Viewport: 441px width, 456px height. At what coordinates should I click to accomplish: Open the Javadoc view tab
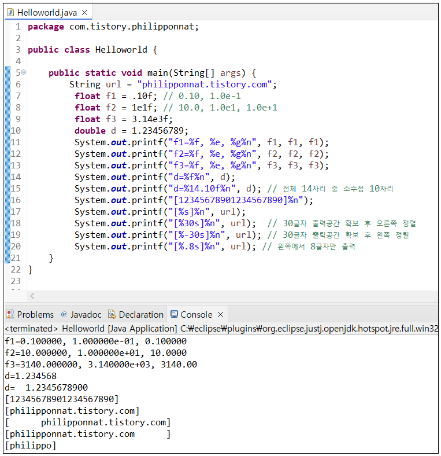(x=81, y=314)
